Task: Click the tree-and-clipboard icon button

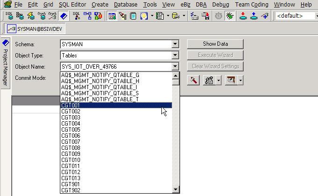Action: click(210, 80)
